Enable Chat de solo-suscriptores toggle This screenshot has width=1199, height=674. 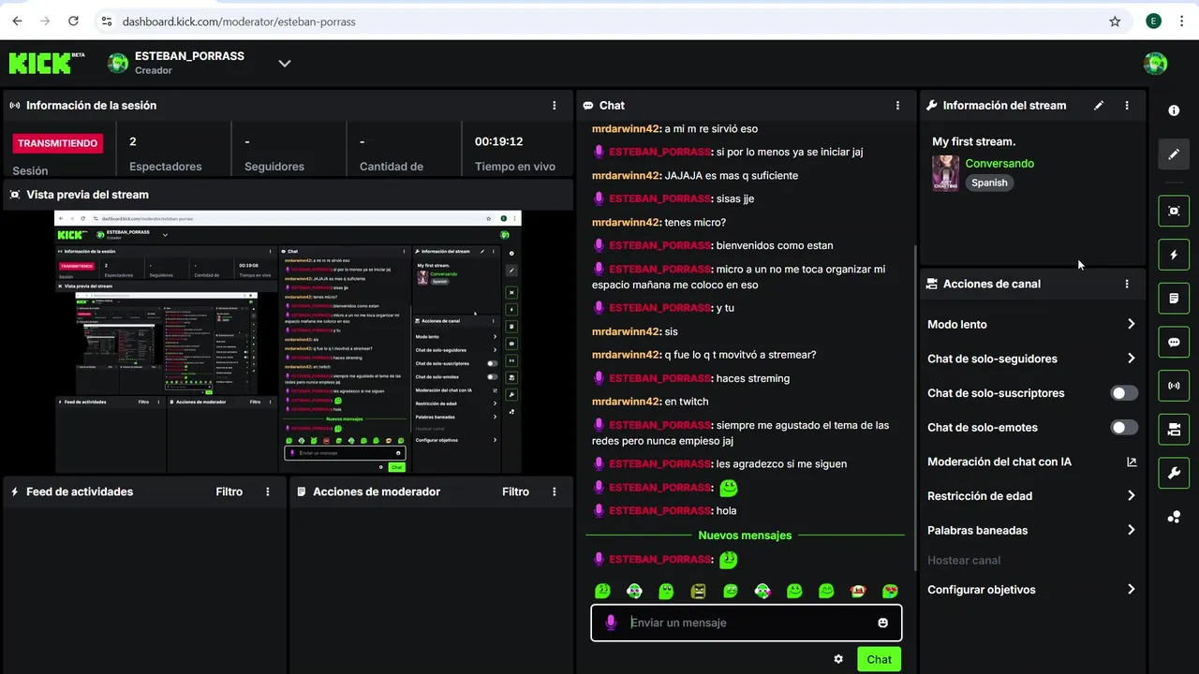(1124, 393)
